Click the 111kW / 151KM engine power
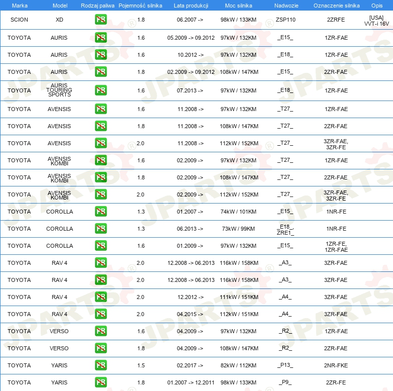 coord(239,297)
